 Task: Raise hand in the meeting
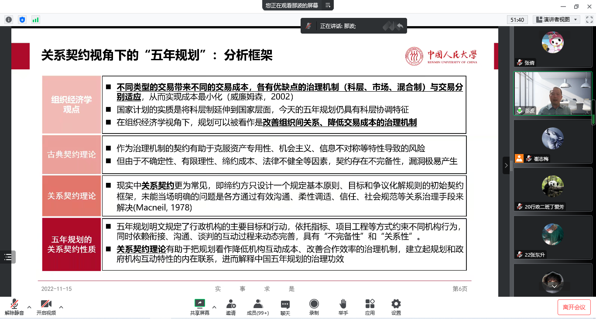343,307
